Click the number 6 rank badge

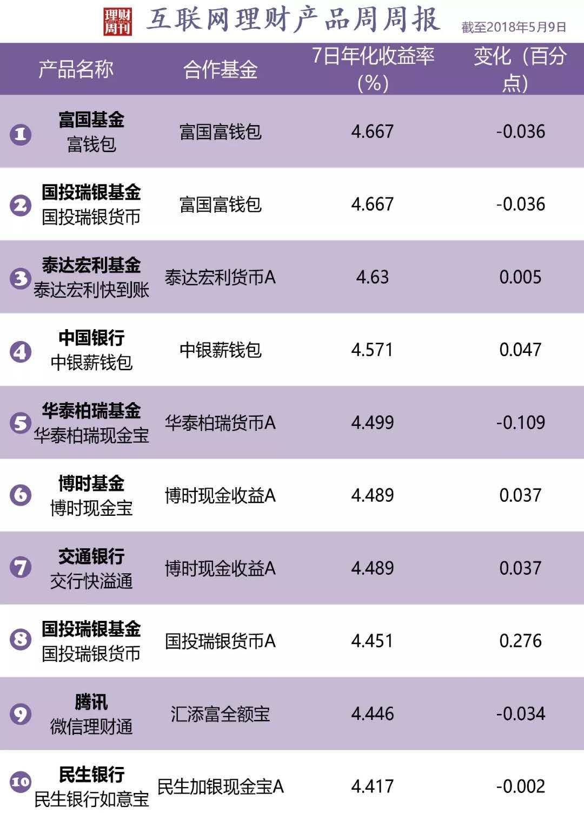21,495
